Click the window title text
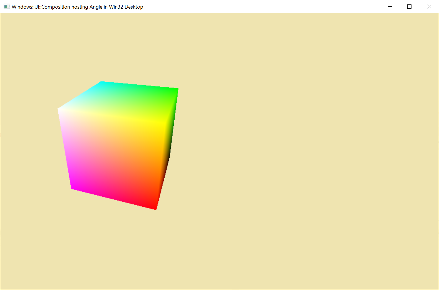 (x=77, y=7)
